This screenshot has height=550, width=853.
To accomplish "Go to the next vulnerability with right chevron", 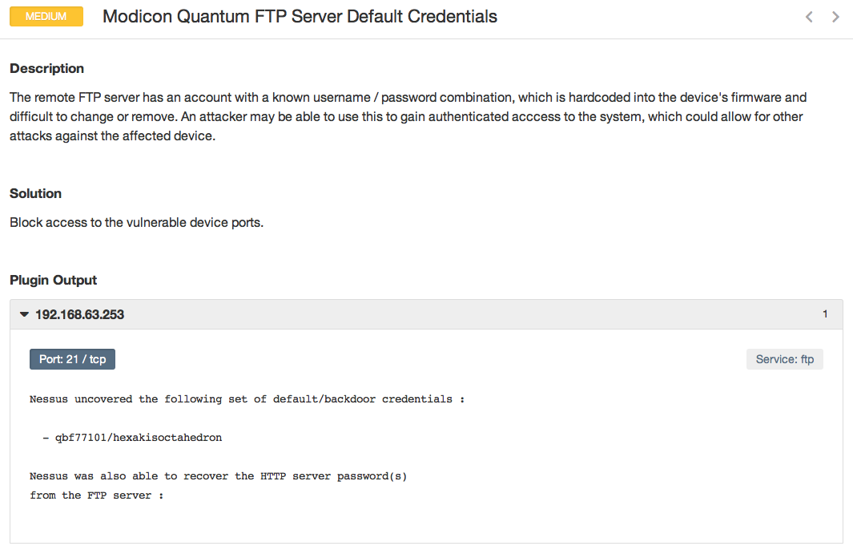I will [x=835, y=17].
